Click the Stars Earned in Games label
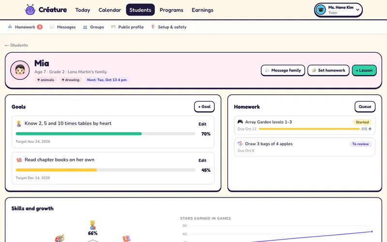The image size is (387, 242). (205, 218)
